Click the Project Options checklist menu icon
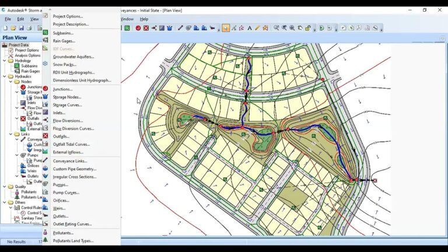Screen dimensions: 448x252 45,16
